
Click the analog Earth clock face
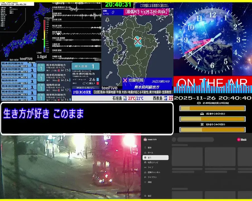(x=212, y=39)
